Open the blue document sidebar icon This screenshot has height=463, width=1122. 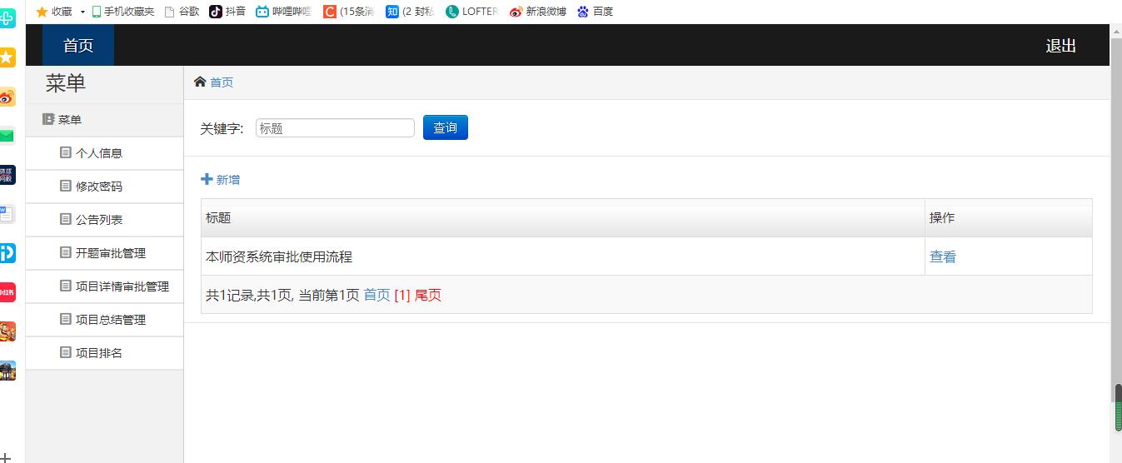7,214
